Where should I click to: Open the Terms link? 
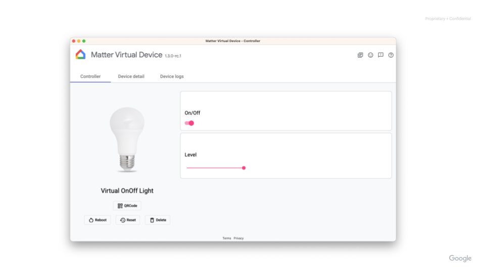[x=227, y=238]
